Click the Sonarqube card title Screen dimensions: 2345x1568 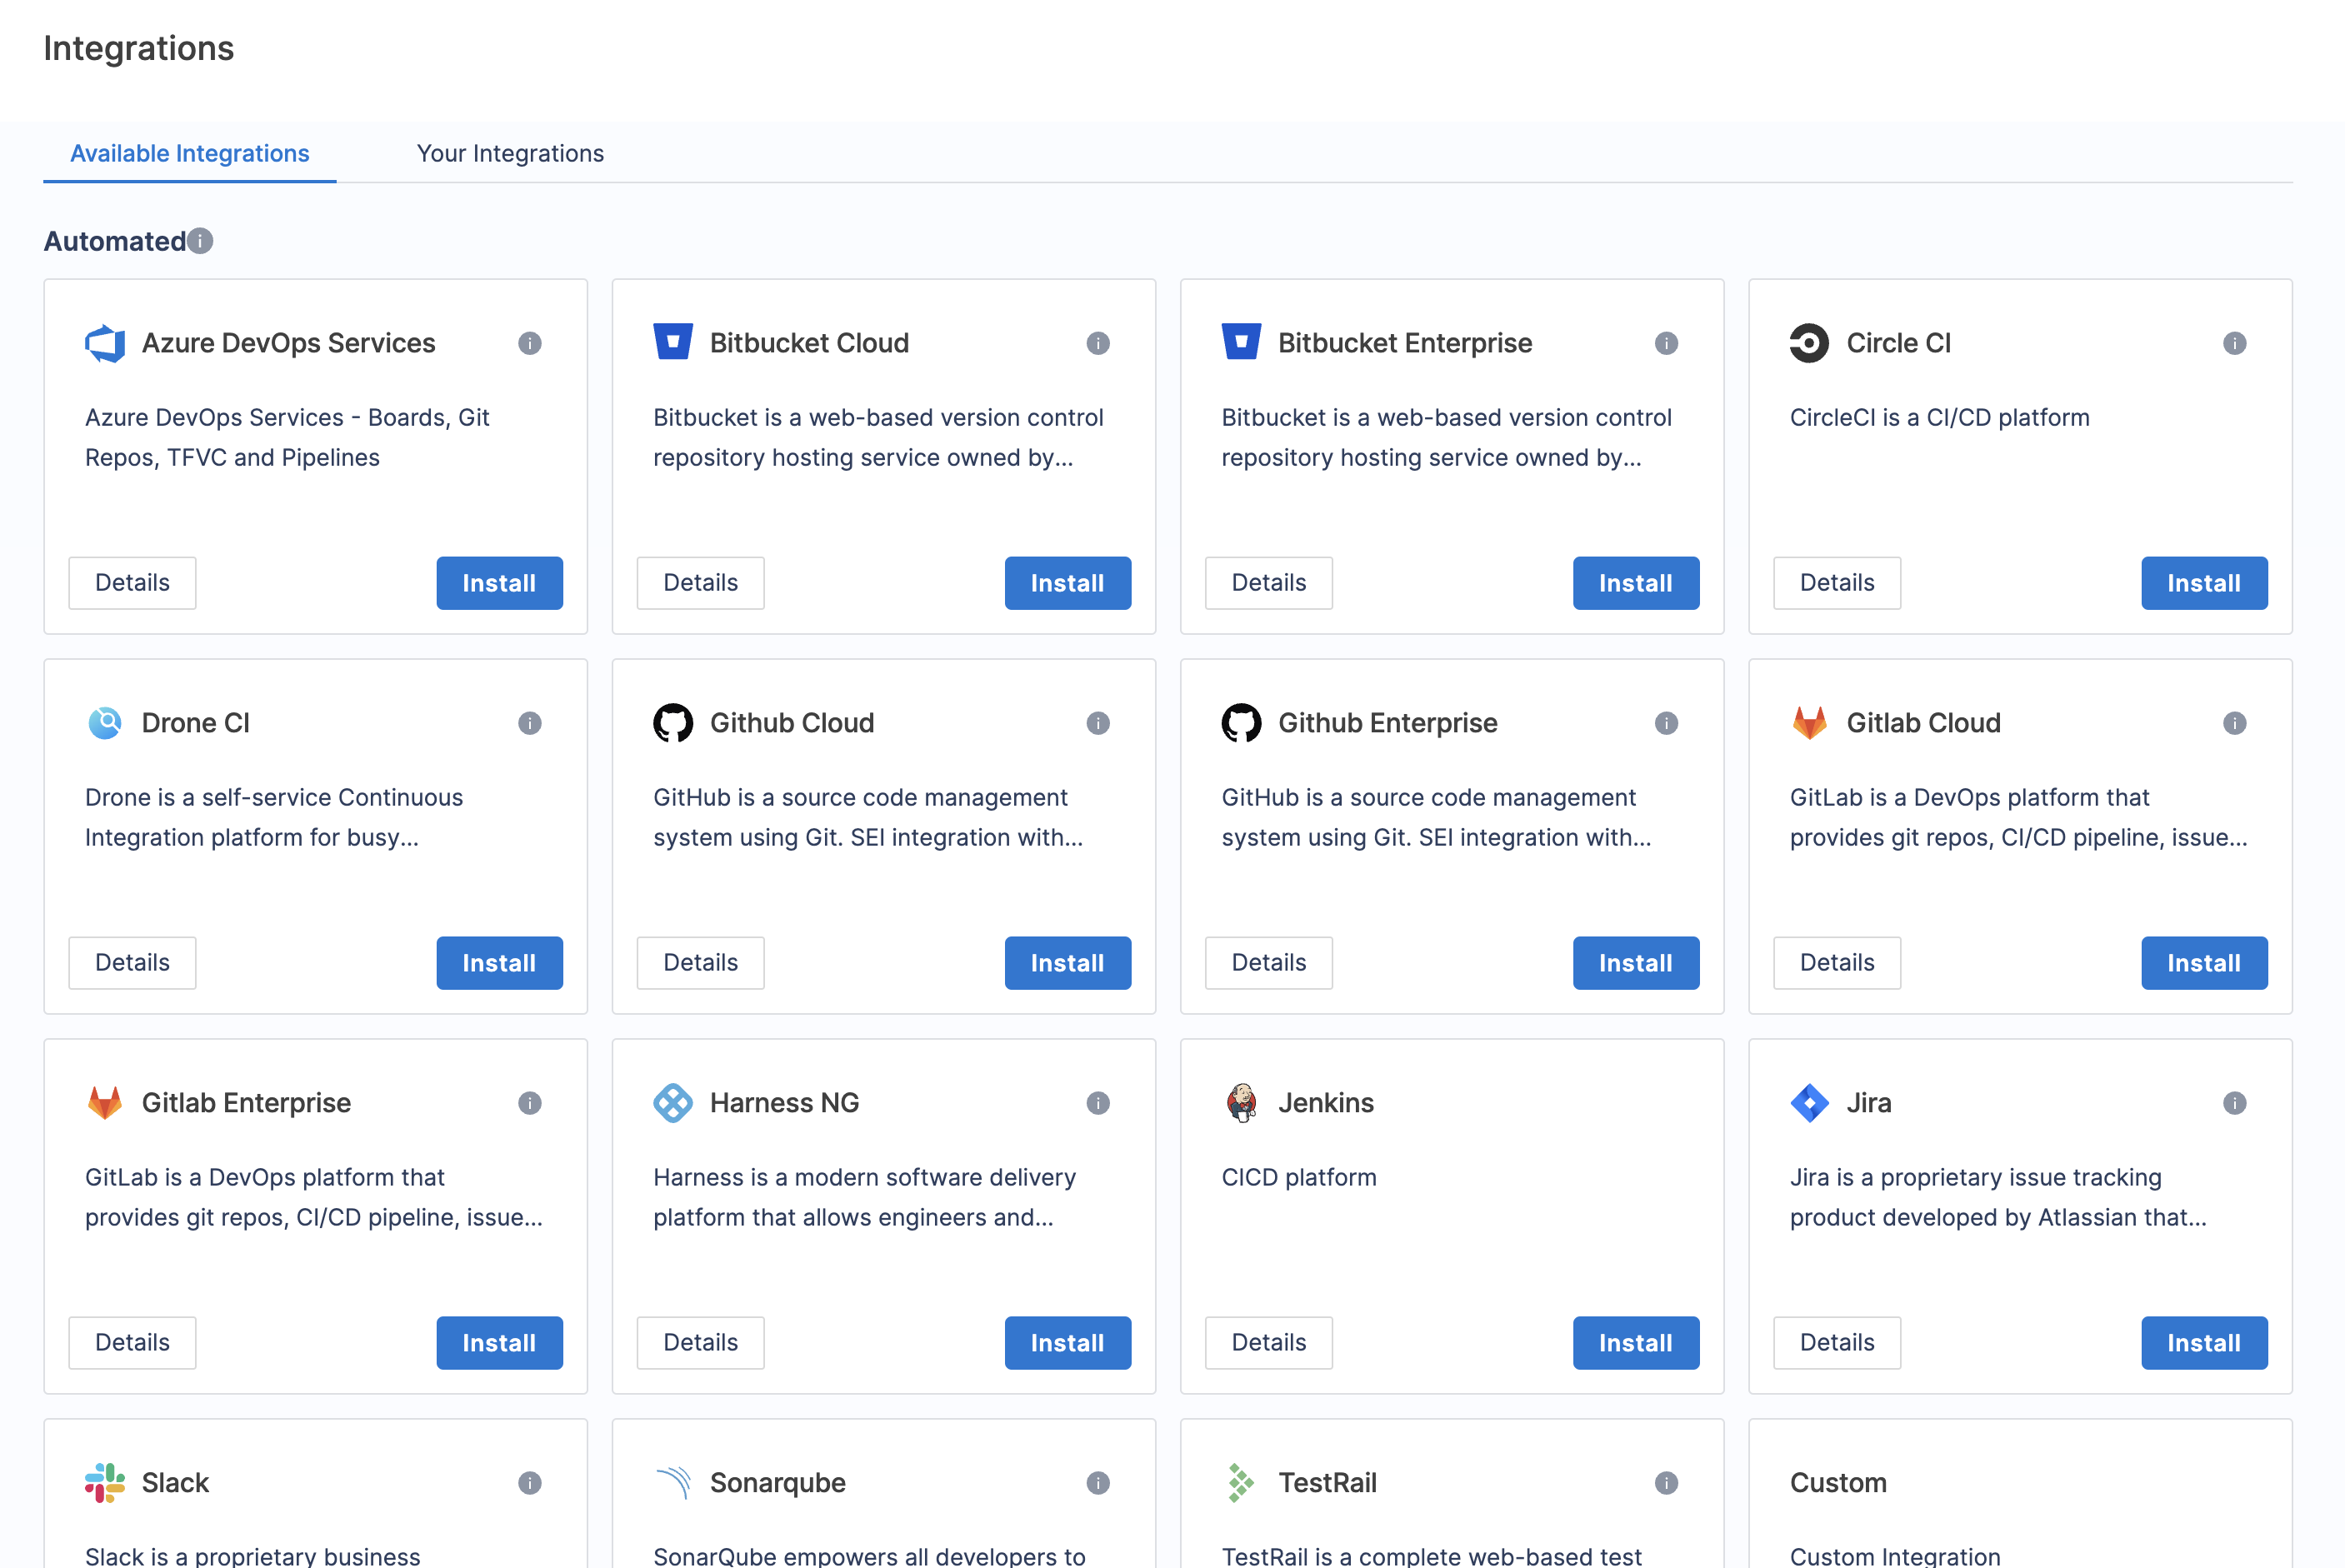[x=777, y=1482]
